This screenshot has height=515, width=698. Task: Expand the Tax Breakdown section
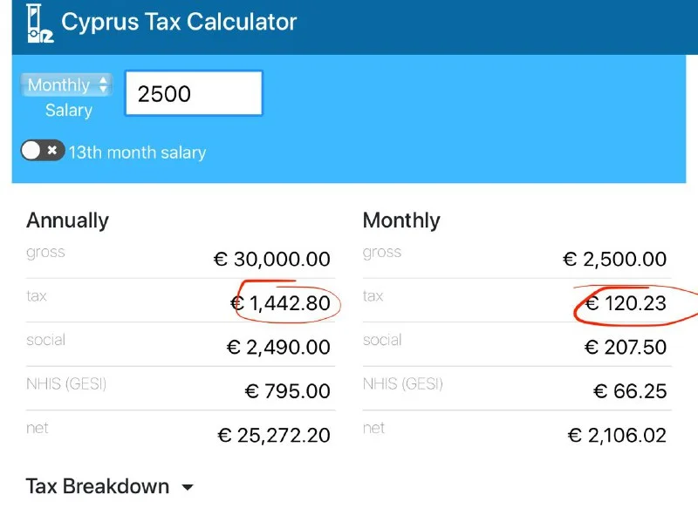click(98, 486)
